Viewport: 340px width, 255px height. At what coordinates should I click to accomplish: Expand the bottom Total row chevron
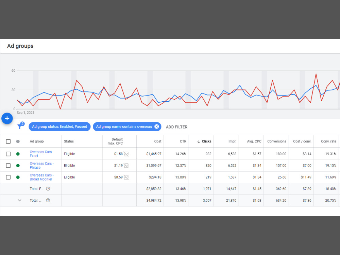19,200
